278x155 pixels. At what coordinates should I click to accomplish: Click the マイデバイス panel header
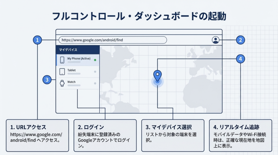pyautogui.click(x=78, y=50)
